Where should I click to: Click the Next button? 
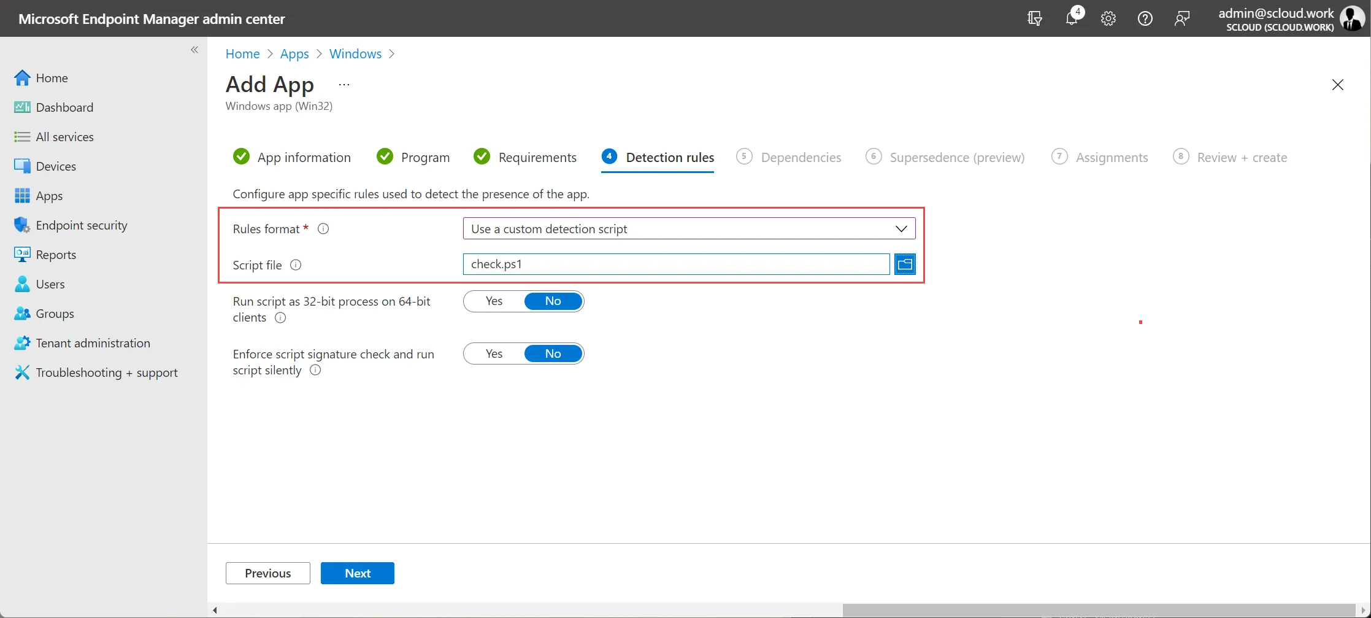[358, 573]
